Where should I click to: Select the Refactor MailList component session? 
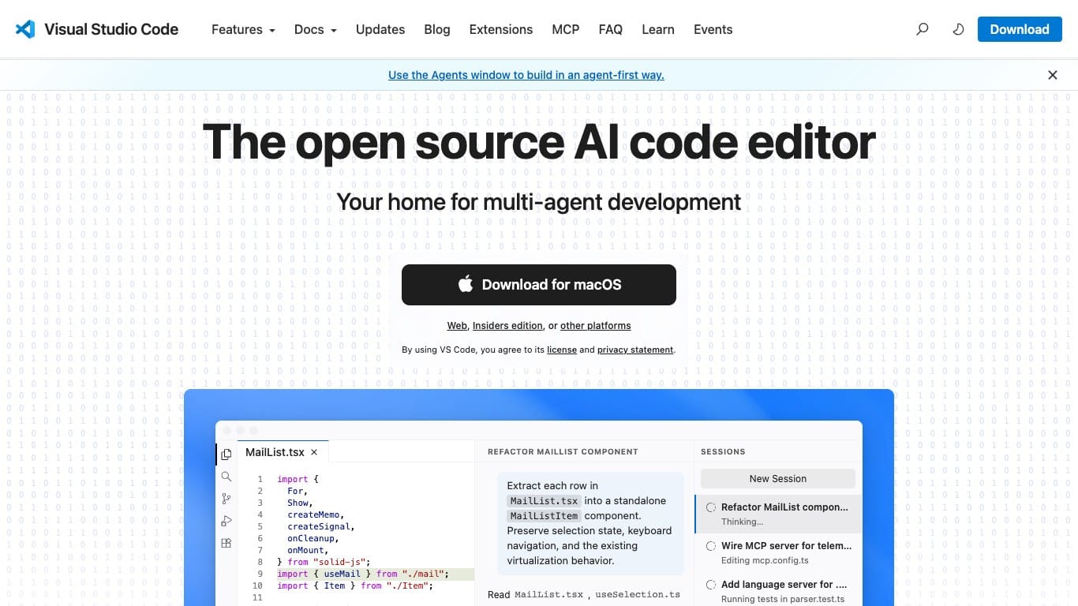(x=778, y=514)
